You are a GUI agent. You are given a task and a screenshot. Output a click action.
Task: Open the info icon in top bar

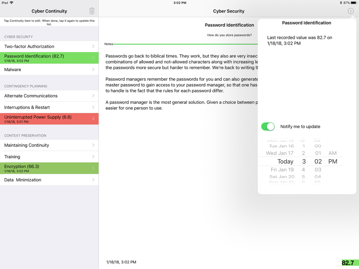click(x=350, y=11)
